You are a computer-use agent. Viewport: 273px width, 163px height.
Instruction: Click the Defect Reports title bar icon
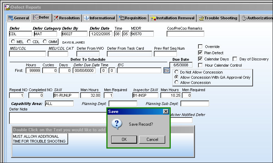(7, 7)
